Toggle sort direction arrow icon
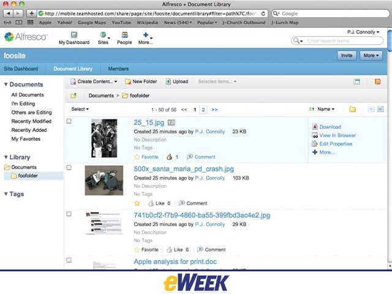The width and height of the screenshot is (392, 294). [x=312, y=109]
